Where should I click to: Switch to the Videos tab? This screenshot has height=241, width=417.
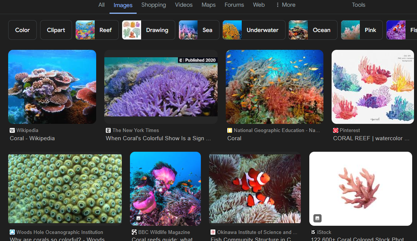(x=183, y=5)
